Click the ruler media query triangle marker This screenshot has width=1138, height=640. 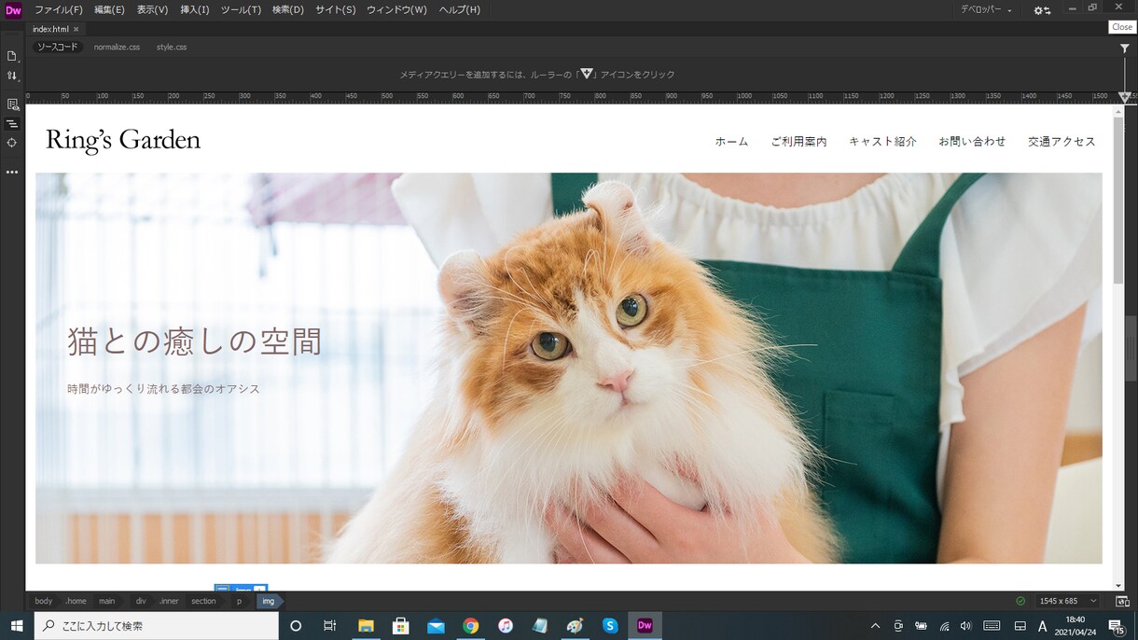point(1125,97)
